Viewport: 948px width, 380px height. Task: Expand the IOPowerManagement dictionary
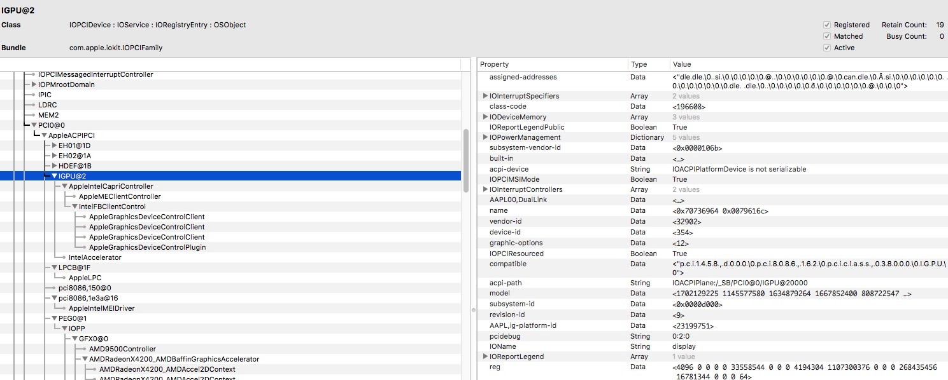(486, 137)
